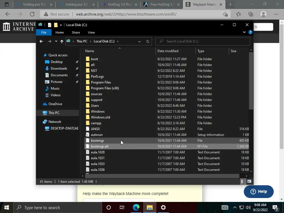The height and width of the screenshot is (213, 284).
Task: Select DESKTOP-D9AT2AE under Network
Action: pyautogui.click(x=62, y=128)
